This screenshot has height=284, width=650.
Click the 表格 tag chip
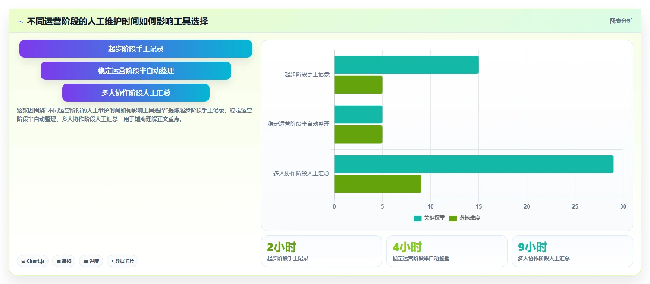[64, 261]
